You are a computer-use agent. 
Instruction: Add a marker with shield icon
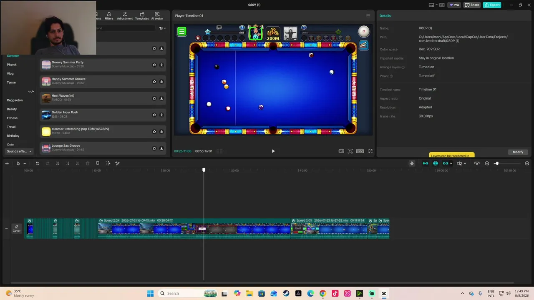[98, 163]
